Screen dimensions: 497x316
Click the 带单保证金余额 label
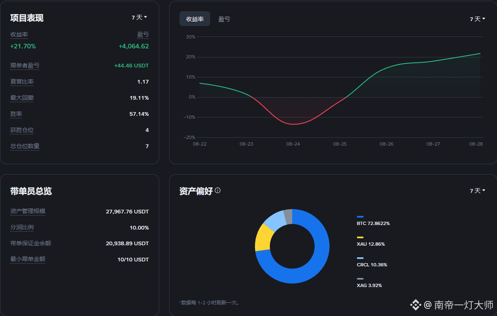pyautogui.click(x=30, y=243)
